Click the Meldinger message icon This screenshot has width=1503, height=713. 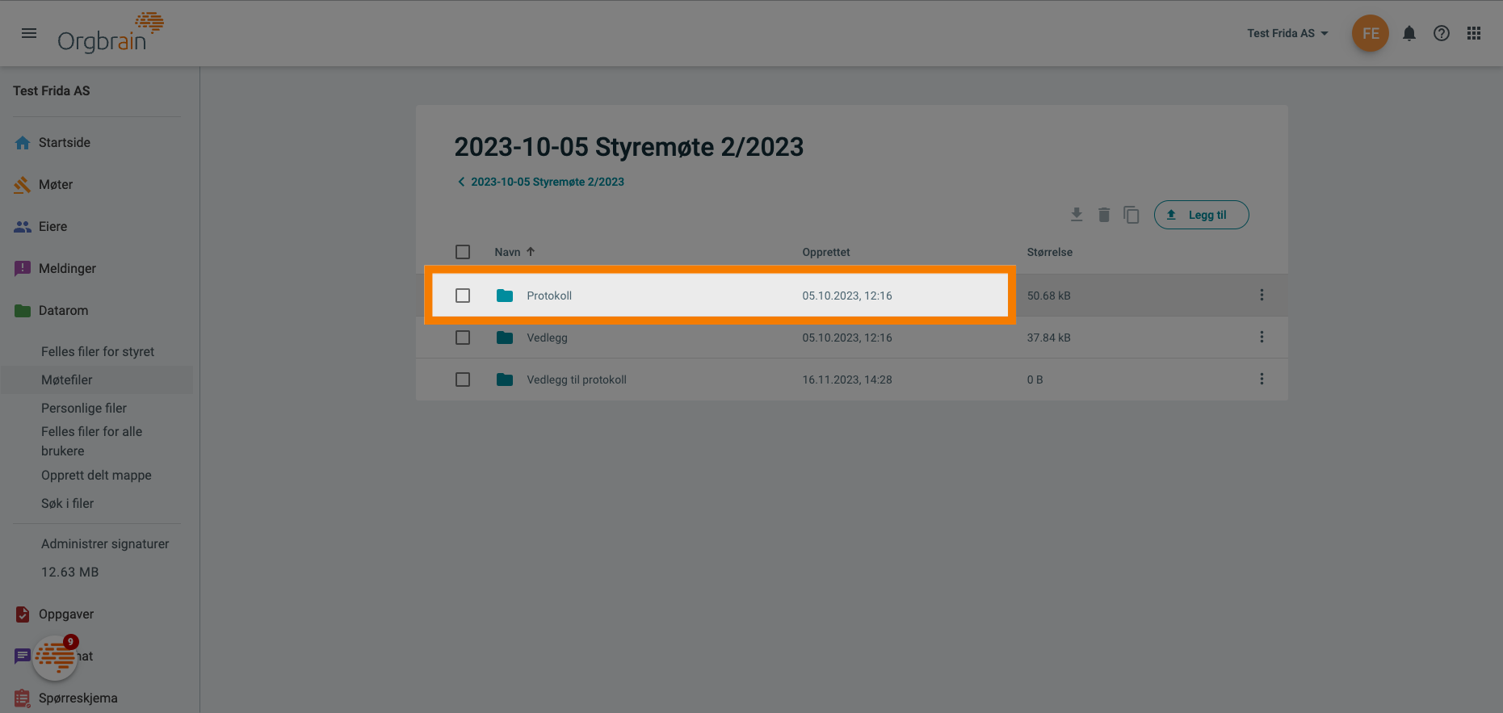coord(23,269)
